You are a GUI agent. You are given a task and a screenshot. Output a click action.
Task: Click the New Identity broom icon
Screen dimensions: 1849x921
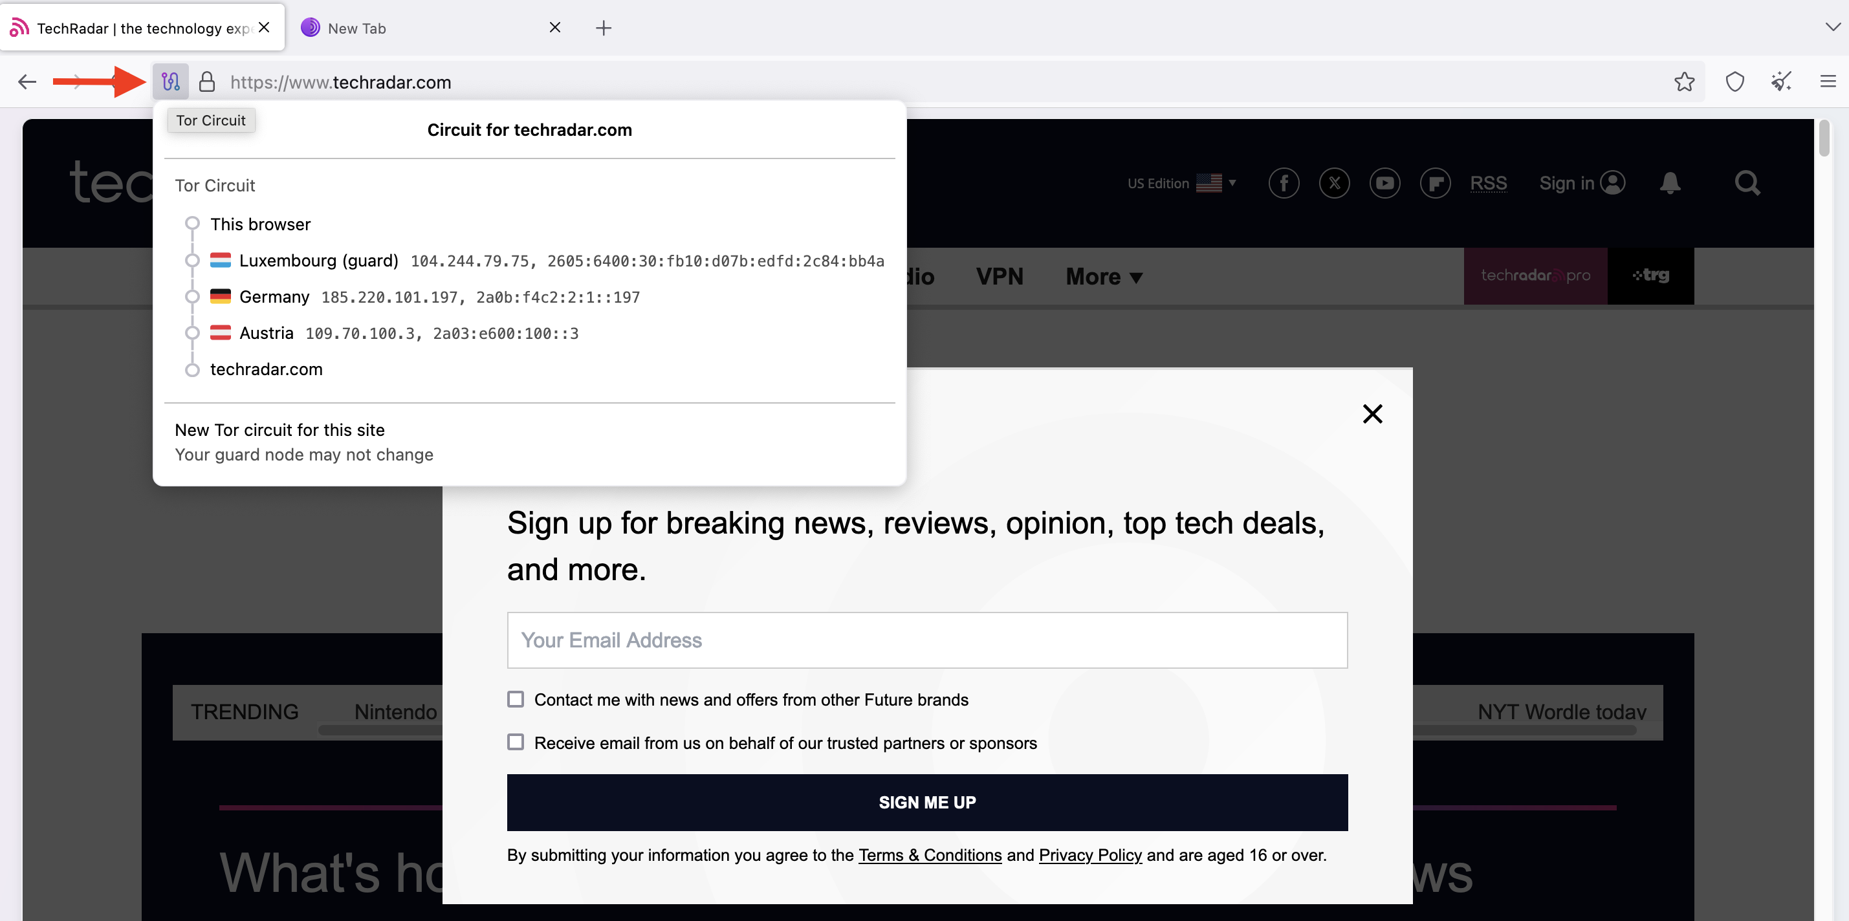1782,82
